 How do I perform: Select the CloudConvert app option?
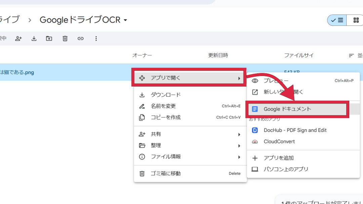click(279, 141)
